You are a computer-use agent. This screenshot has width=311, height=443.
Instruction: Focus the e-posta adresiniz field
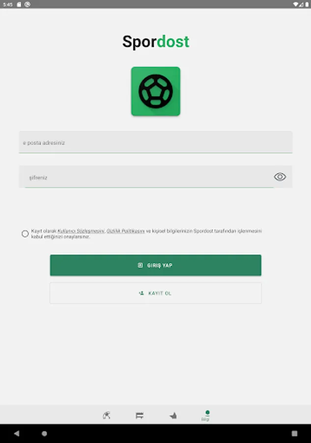tap(156, 142)
